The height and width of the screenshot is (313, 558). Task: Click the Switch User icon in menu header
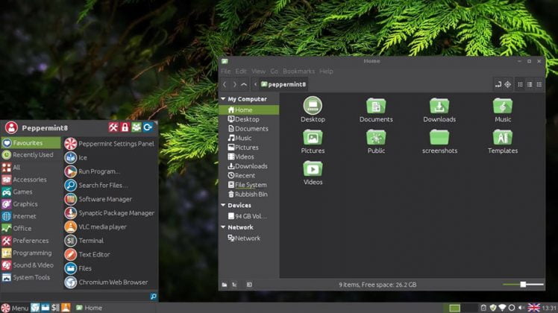pos(137,127)
